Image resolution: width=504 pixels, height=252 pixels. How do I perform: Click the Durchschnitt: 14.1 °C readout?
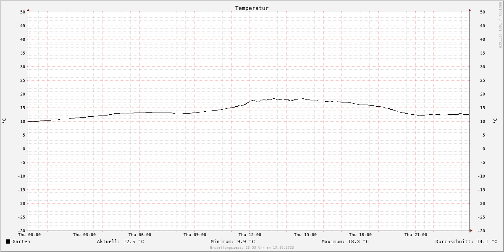click(x=466, y=241)
